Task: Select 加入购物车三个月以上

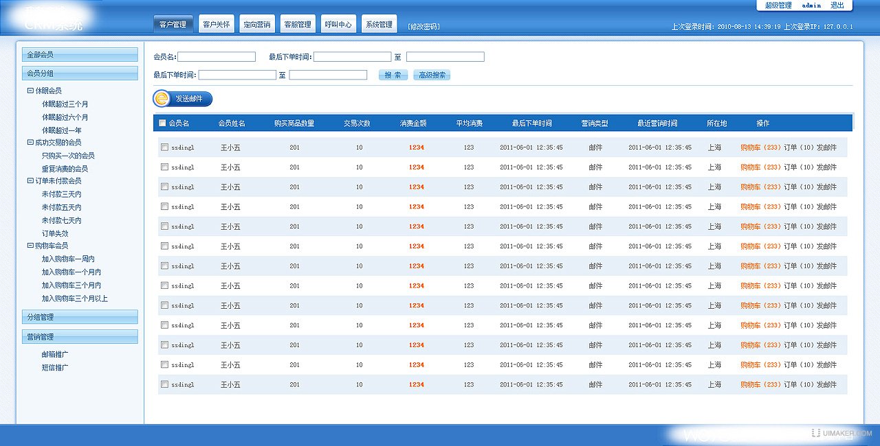Action: point(75,298)
